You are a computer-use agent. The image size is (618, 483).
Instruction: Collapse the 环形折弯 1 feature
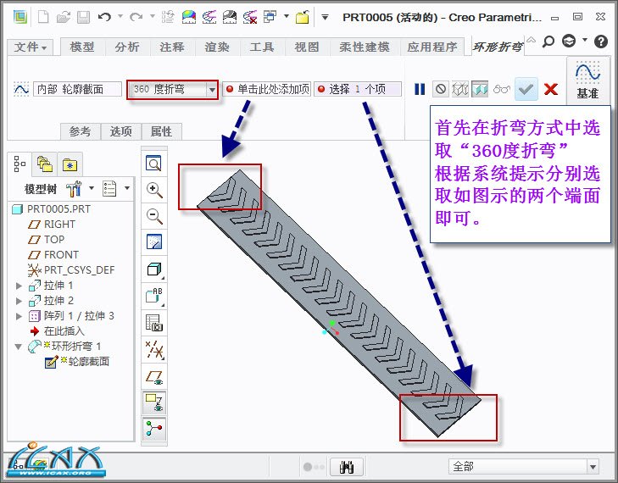point(18,347)
